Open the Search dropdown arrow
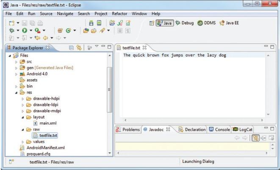Image resolution: width=280 pixels, height=170 pixels. pos(108,31)
